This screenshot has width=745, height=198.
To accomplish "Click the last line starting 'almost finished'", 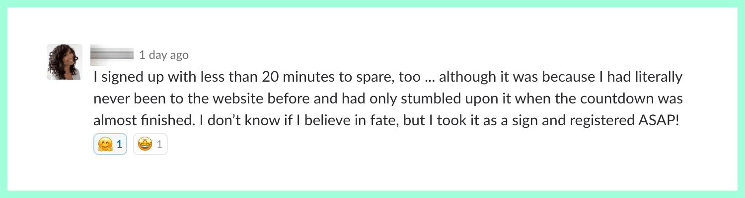I will [x=385, y=121].
